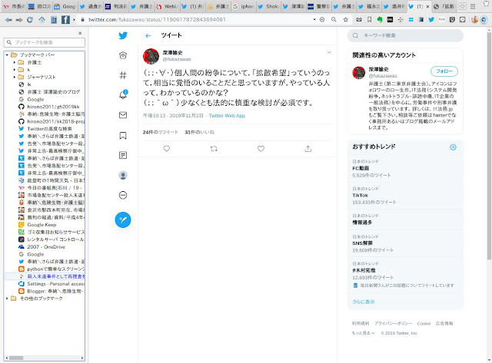Expand the その他のブックマーク folder
492x363 pixels.
[7, 299]
